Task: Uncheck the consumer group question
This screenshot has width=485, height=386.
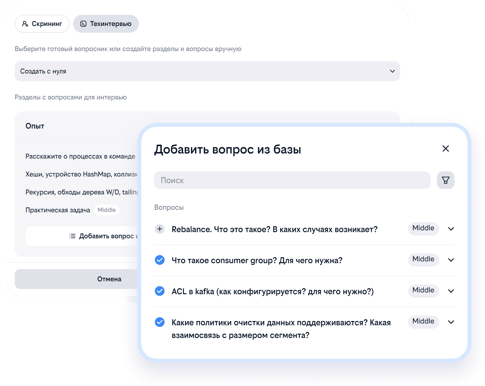Action: tap(159, 260)
